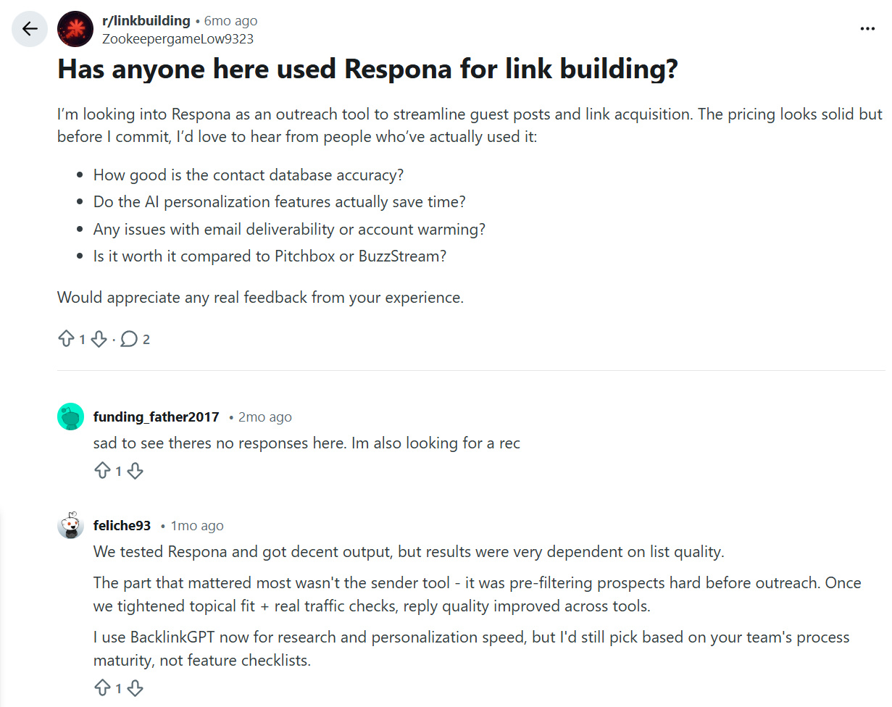Navigate back using the arrow button

coord(29,28)
